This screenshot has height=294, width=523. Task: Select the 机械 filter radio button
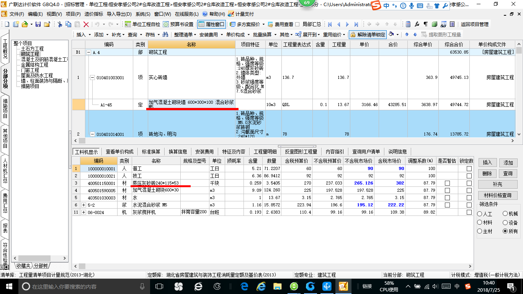tap(505, 214)
